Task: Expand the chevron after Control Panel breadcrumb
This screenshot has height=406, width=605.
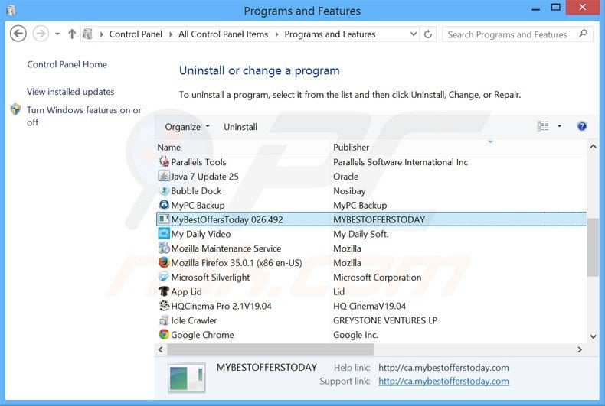Action: 171,34
